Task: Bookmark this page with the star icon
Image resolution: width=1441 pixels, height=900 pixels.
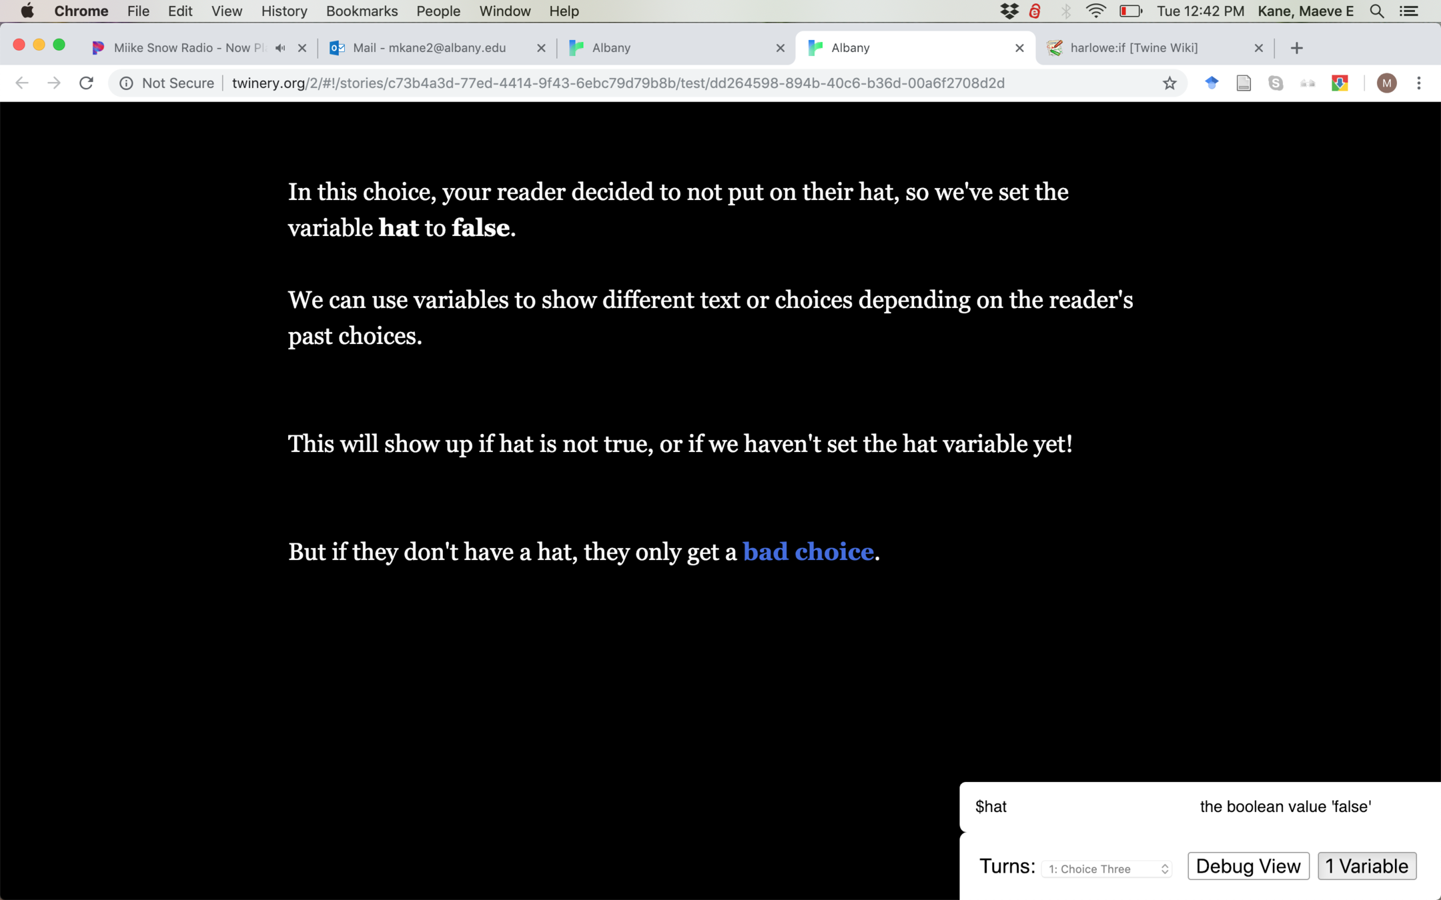Action: [1169, 83]
